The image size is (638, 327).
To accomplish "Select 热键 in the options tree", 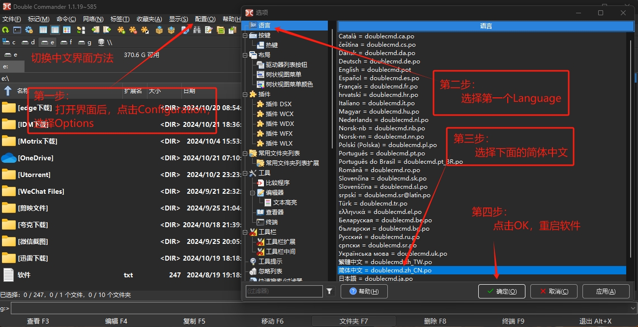I will tap(272, 45).
